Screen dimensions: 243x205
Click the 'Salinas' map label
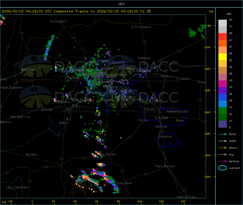point(47,109)
